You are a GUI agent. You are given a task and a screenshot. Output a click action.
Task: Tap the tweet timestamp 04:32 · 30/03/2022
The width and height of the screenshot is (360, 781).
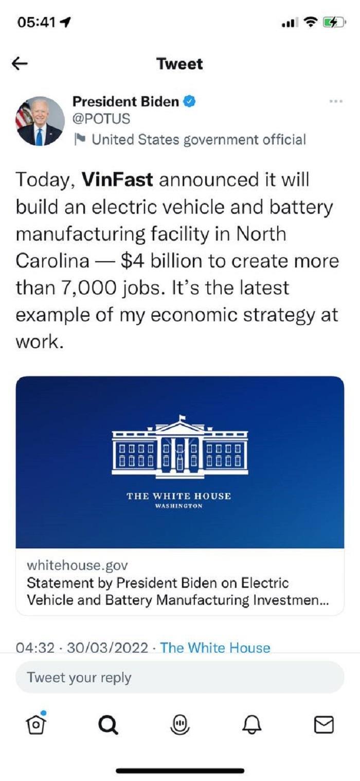(82, 648)
